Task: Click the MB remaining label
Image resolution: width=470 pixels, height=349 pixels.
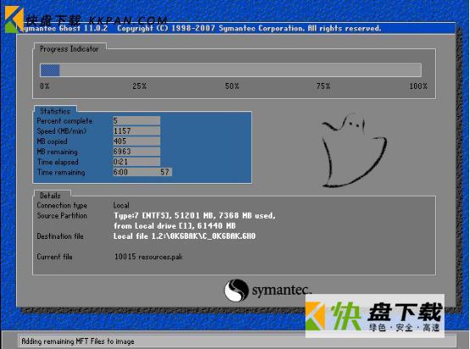Action: [x=57, y=152]
